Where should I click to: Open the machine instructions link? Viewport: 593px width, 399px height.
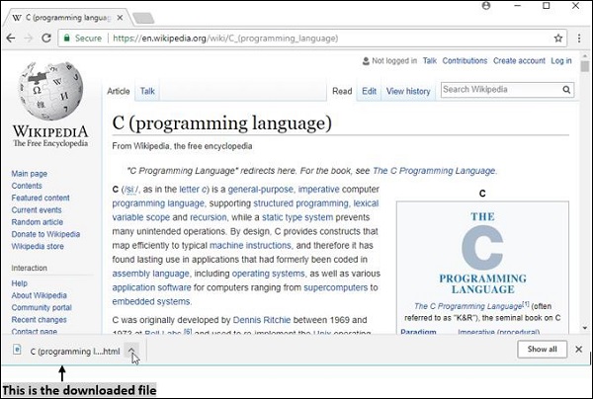click(x=250, y=245)
